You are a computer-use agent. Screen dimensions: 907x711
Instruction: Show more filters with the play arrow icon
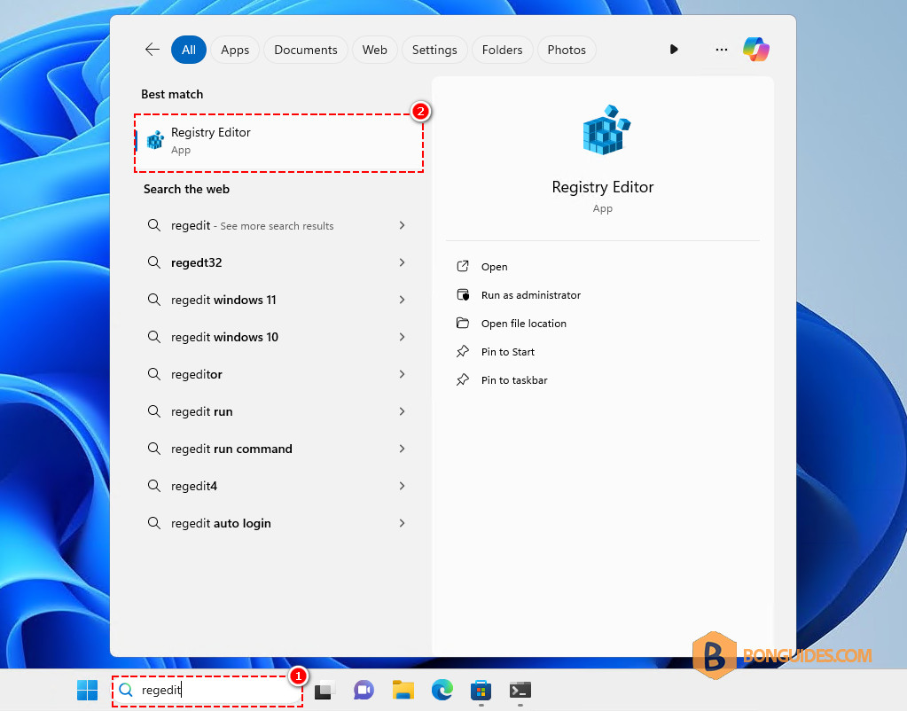click(674, 50)
